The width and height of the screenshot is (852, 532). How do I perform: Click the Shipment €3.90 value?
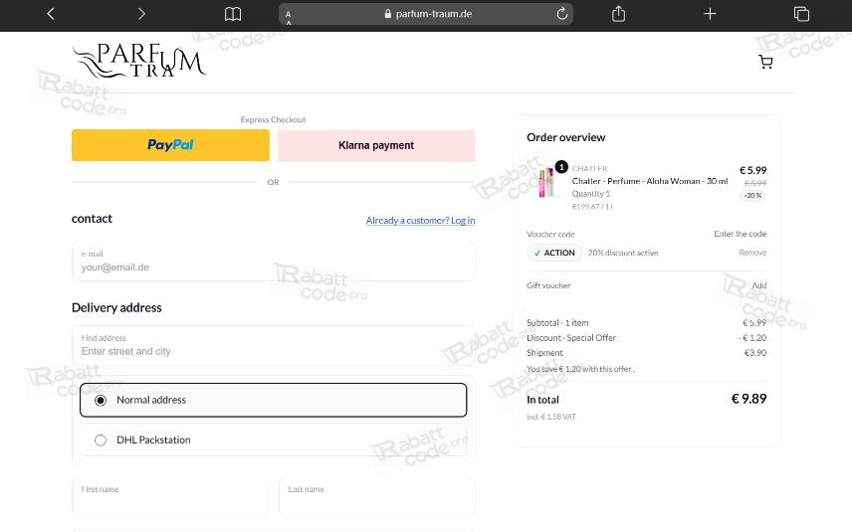(x=755, y=353)
